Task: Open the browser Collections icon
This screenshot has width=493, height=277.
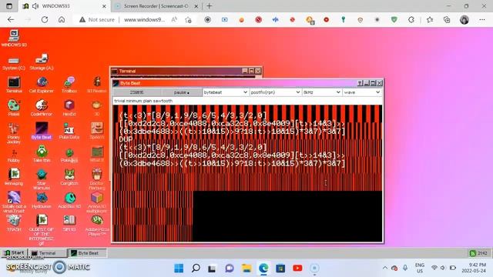Action: (447, 19)
